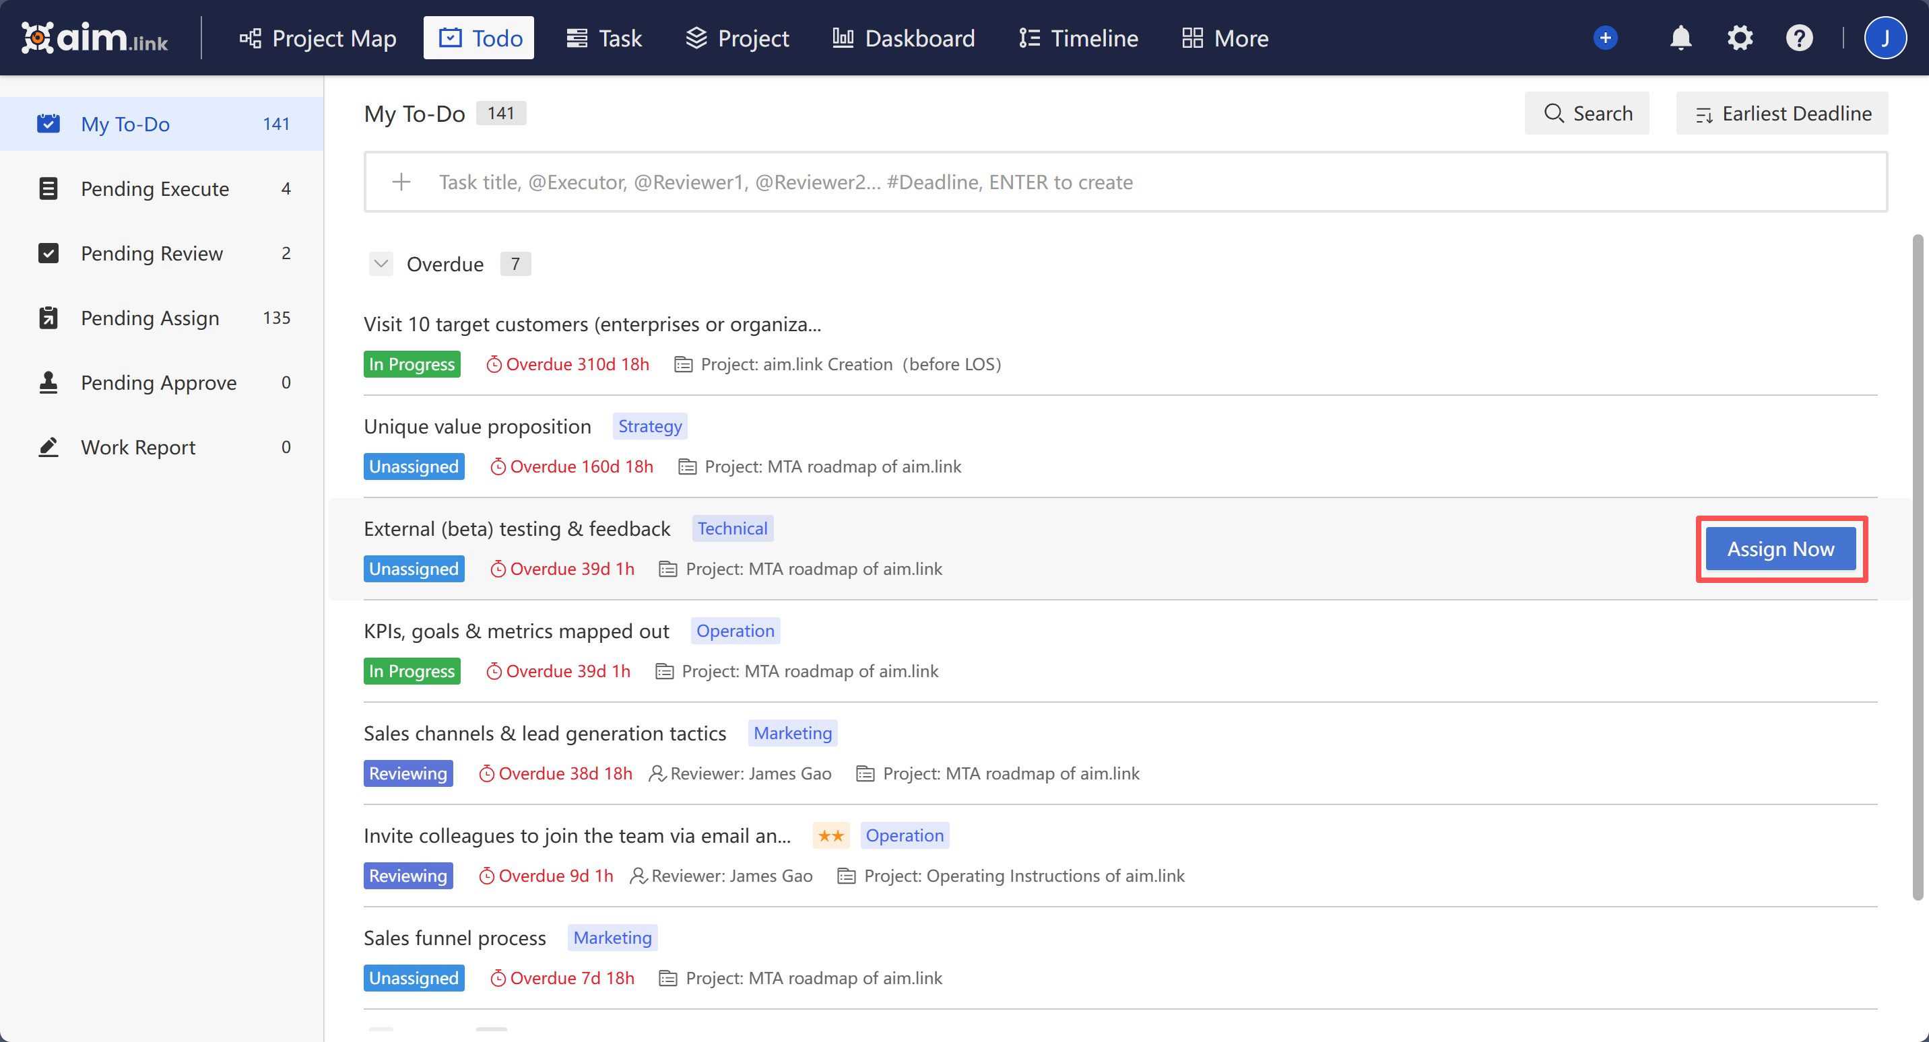Click the Assign Now button
1929x1042 pixels.
click(x=1781, y=549)
